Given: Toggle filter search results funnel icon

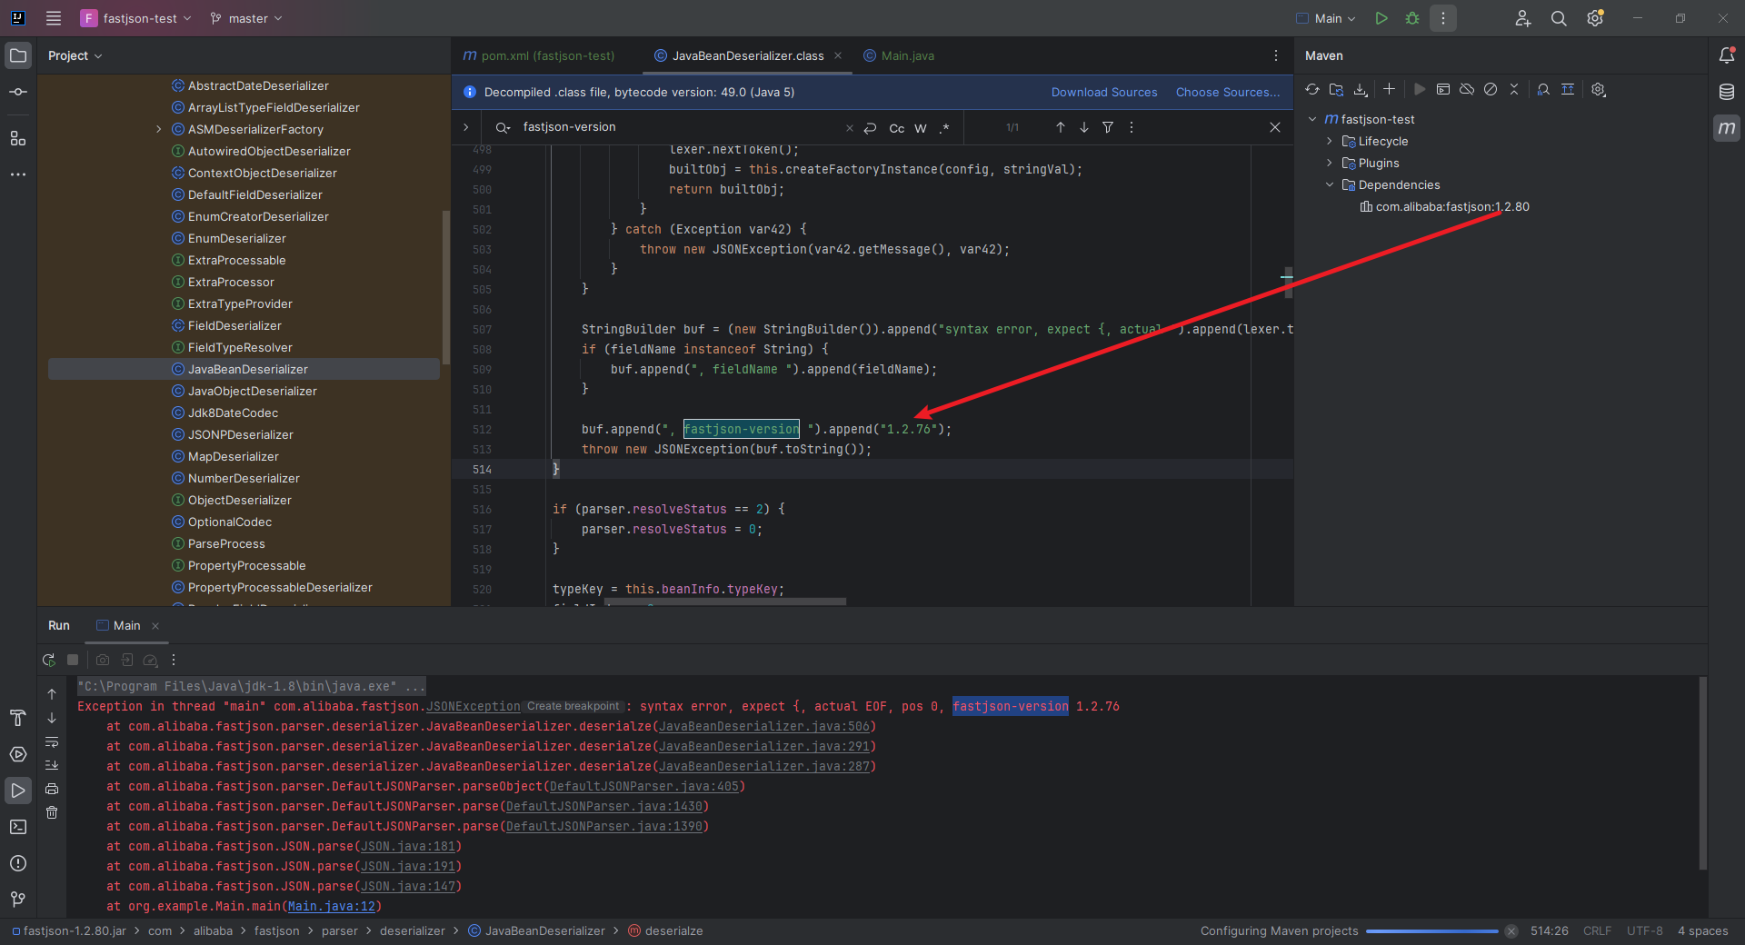Looking at the screenshot, I should [1108, 127].
